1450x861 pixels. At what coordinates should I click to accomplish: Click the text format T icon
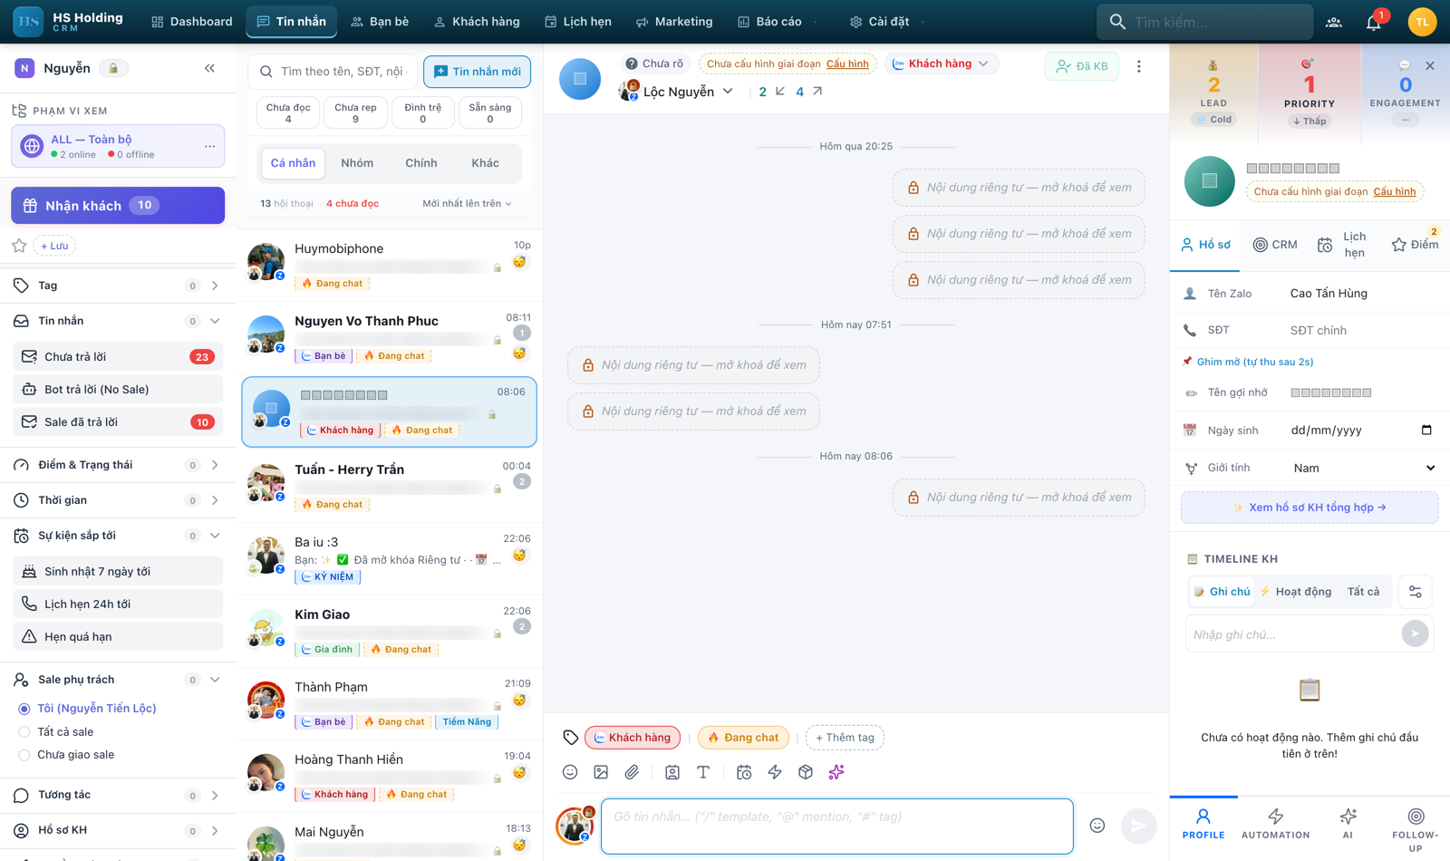tap(703, 772)
